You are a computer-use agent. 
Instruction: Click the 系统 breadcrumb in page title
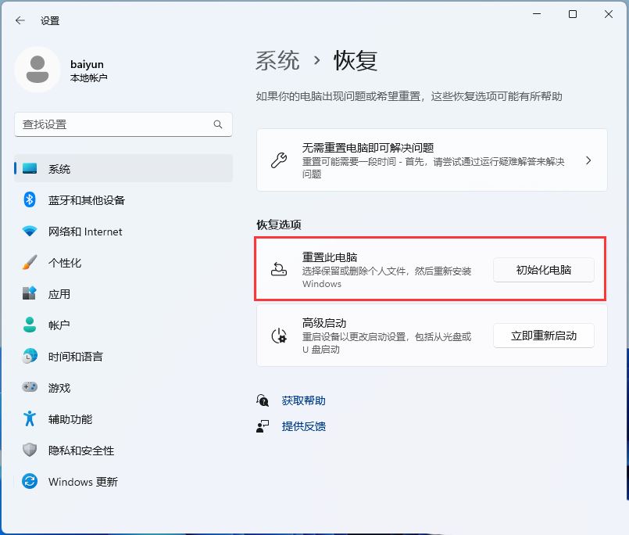point(277,61)
